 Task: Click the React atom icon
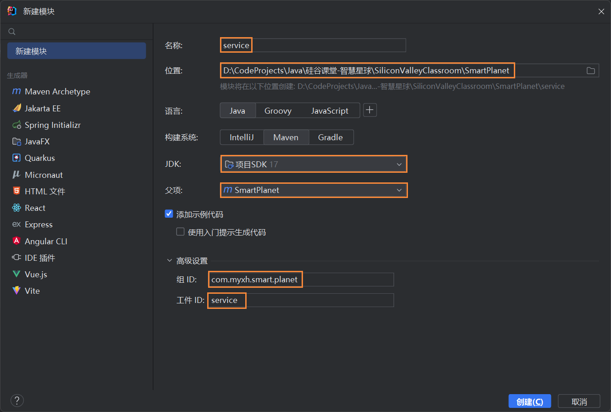pos(17,208)
